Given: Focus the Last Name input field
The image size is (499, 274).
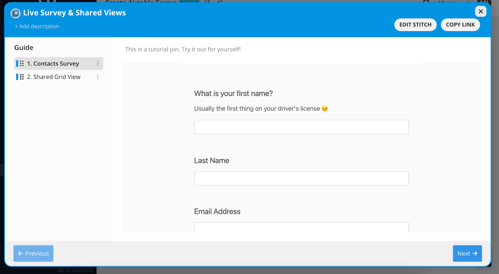Looking at the screenshot, I should (x=302, y=178).
